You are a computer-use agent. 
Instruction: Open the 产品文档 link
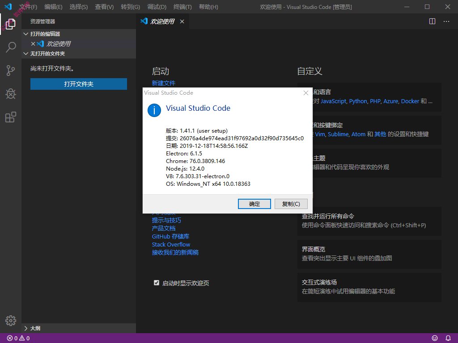pyautogui.click(x=164, y=228)
